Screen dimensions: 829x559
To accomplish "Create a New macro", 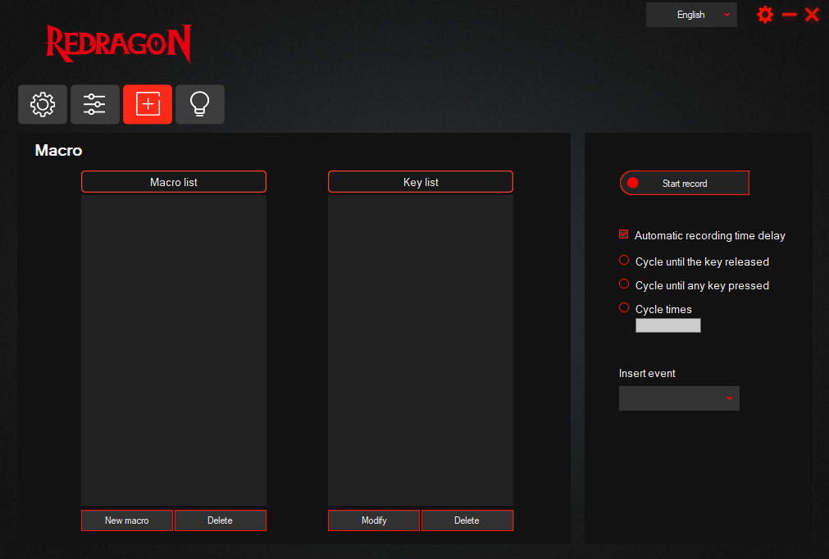I will click(127, 520).
